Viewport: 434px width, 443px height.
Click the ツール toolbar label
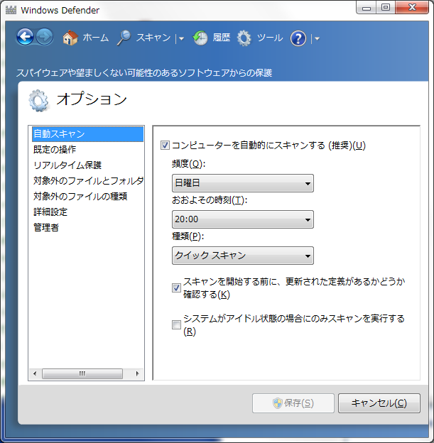[x=270, y=38]
